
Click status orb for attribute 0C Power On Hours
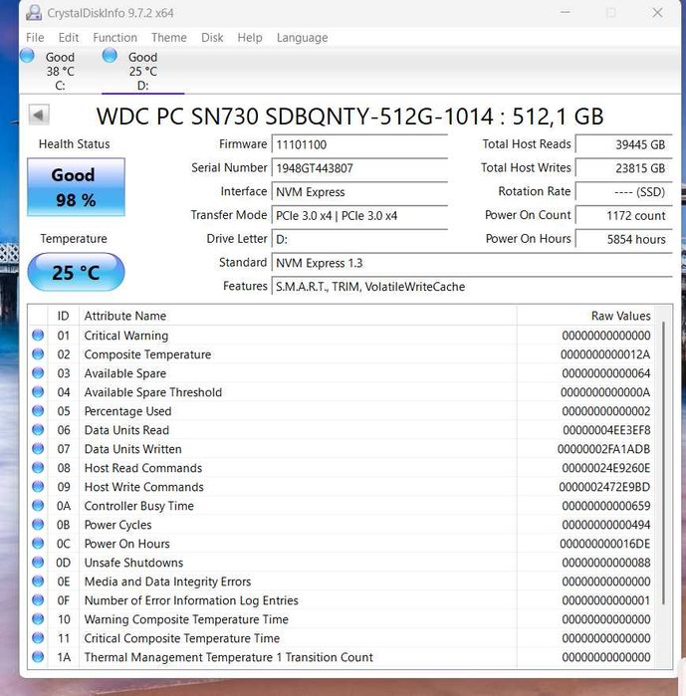click(x=38, y=544)
